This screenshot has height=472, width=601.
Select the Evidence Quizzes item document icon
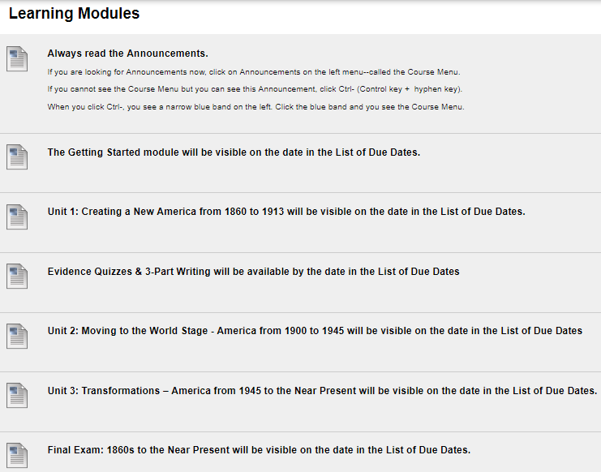[x=17, y=277]
